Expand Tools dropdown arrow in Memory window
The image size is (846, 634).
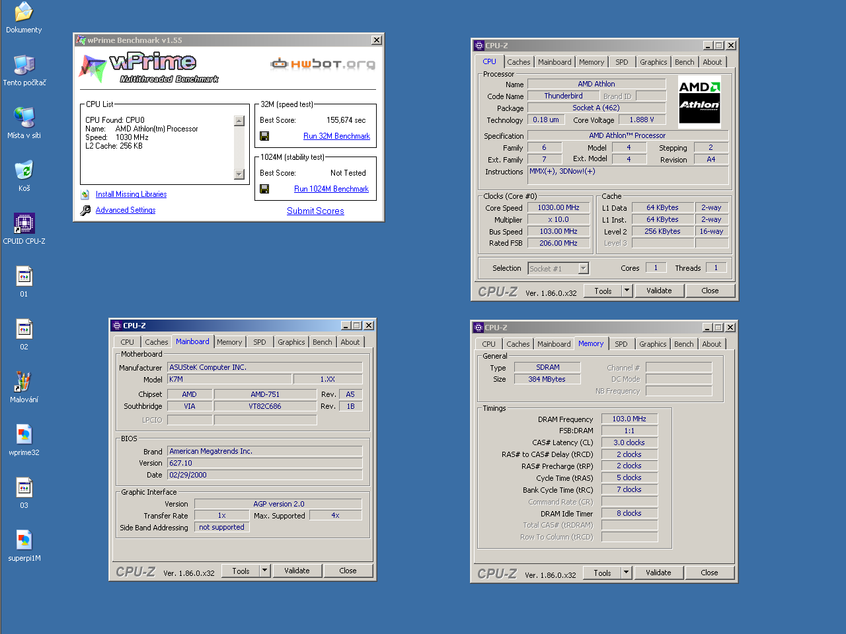(x=627, y=573)
